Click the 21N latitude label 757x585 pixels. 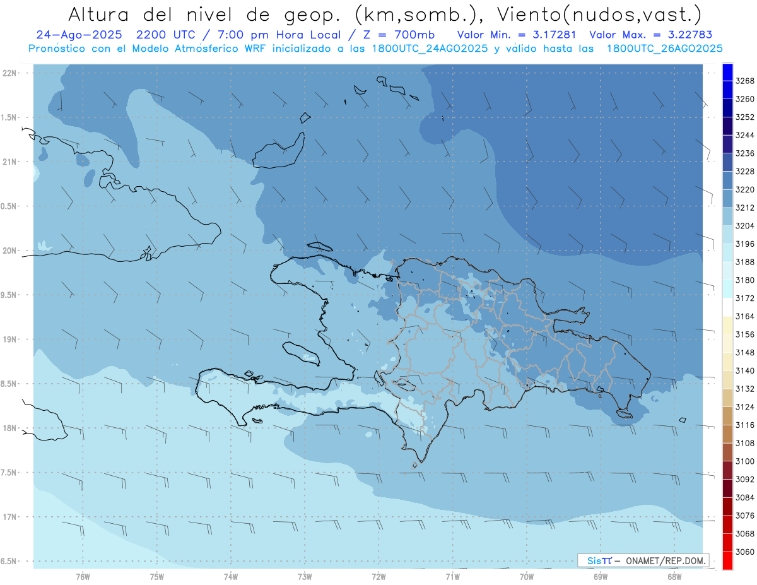coord(9,162)
